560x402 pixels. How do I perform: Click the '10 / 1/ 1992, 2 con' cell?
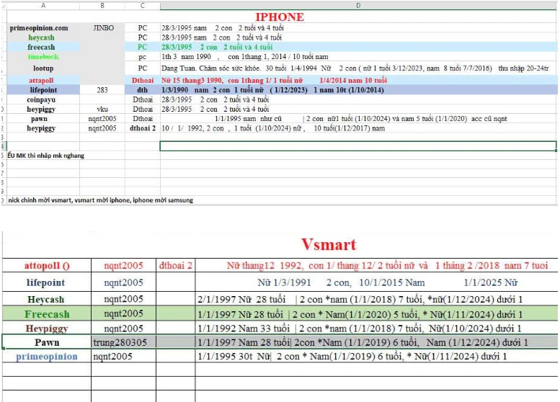pos(359,128)
